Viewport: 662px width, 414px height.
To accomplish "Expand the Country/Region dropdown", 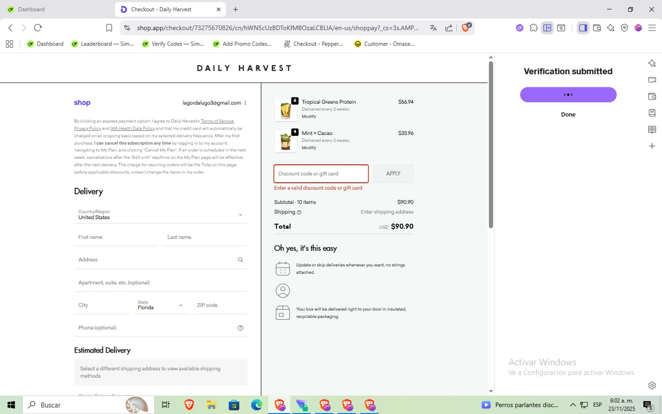I will (x=161, y=215).
